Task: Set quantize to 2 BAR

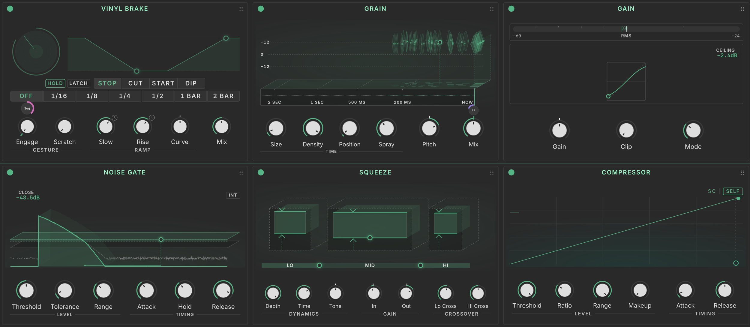Action: click(x=223, y=96)
